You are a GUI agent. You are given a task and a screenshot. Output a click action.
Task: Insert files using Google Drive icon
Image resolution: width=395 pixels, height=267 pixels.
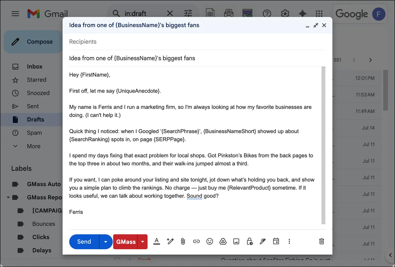click(223, 241)
